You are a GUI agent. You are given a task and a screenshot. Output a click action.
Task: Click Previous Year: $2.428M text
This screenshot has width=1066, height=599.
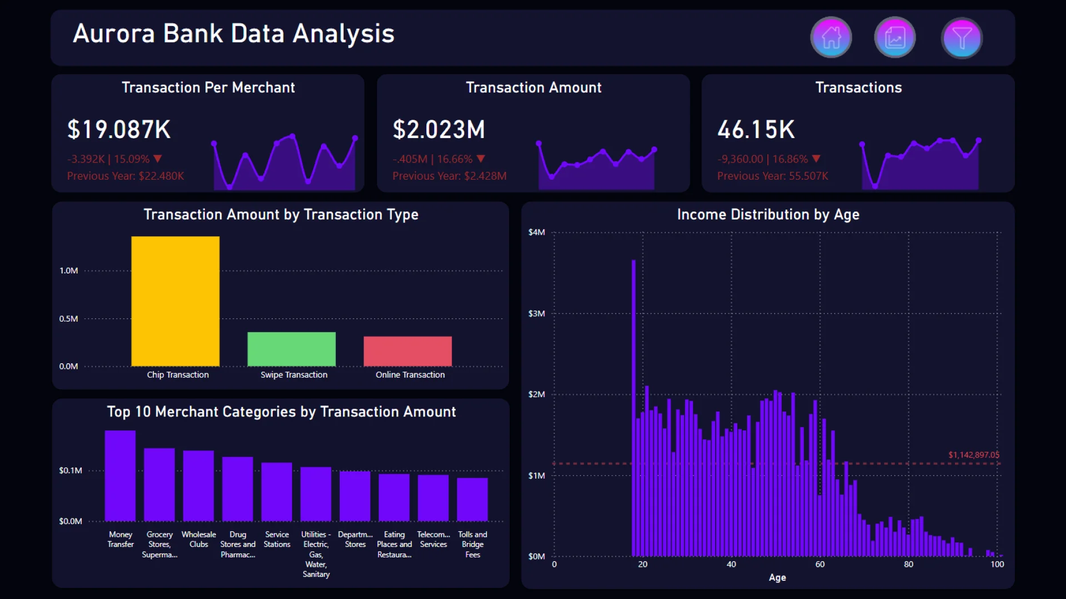(x=449, y=176)
